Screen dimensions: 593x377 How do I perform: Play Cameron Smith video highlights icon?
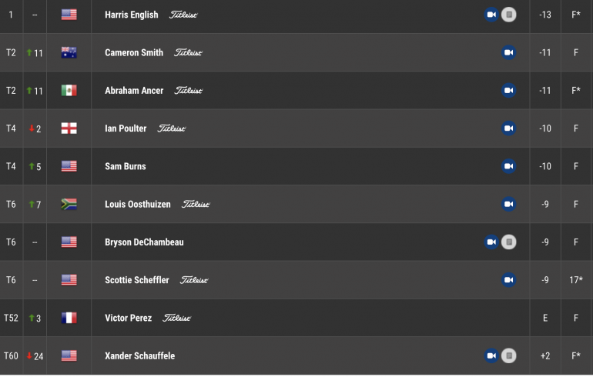tap(508, 52)
